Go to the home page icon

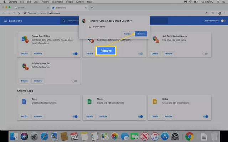[19, 13]
